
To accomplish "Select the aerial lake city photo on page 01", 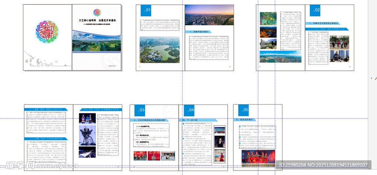I will pos(160,50).
